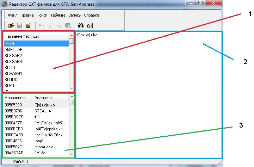Select the AMBULAE table in list

13,50
